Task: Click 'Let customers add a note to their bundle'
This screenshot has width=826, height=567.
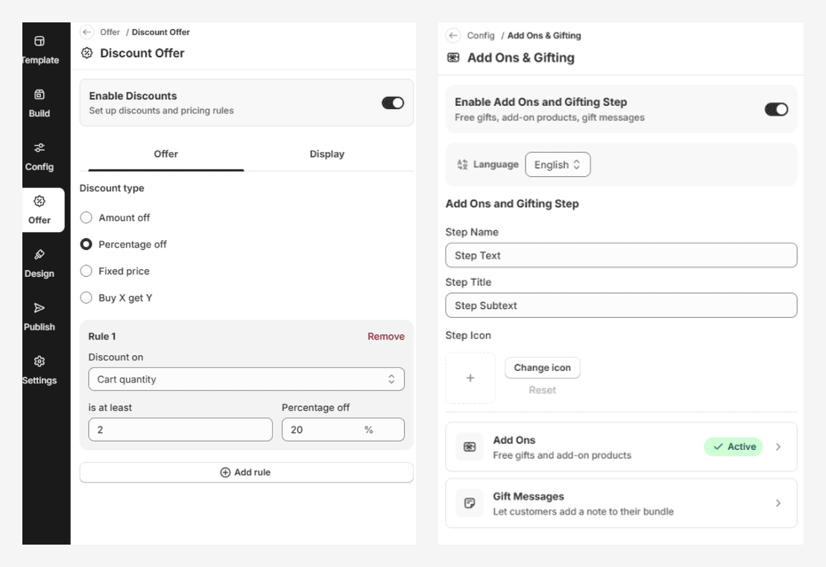Action: click(x=583, y=511)
